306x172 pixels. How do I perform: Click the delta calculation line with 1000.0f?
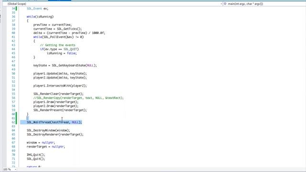point(69,33)
